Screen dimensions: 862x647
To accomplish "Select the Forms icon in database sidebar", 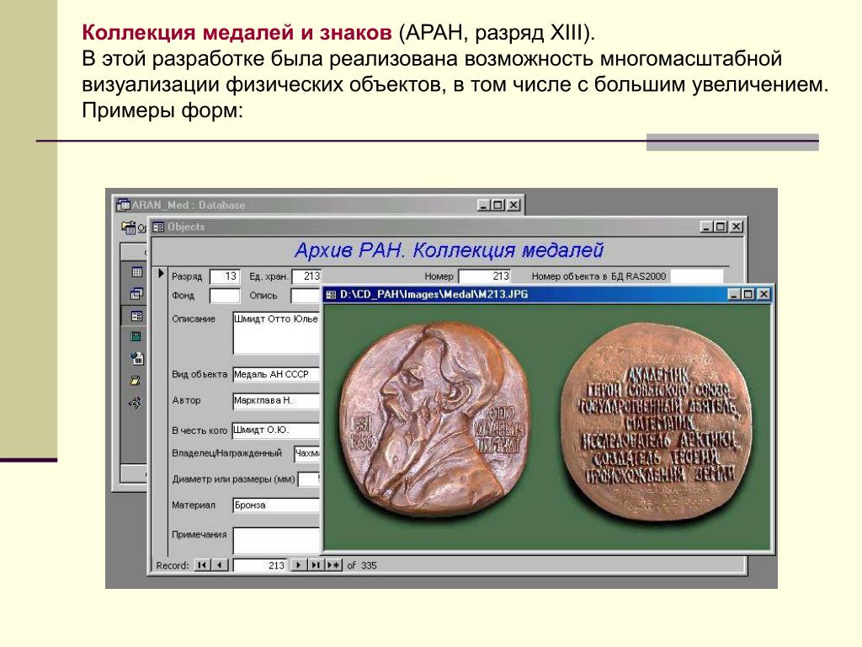I will pyautogui.click(x=136, y=316).
